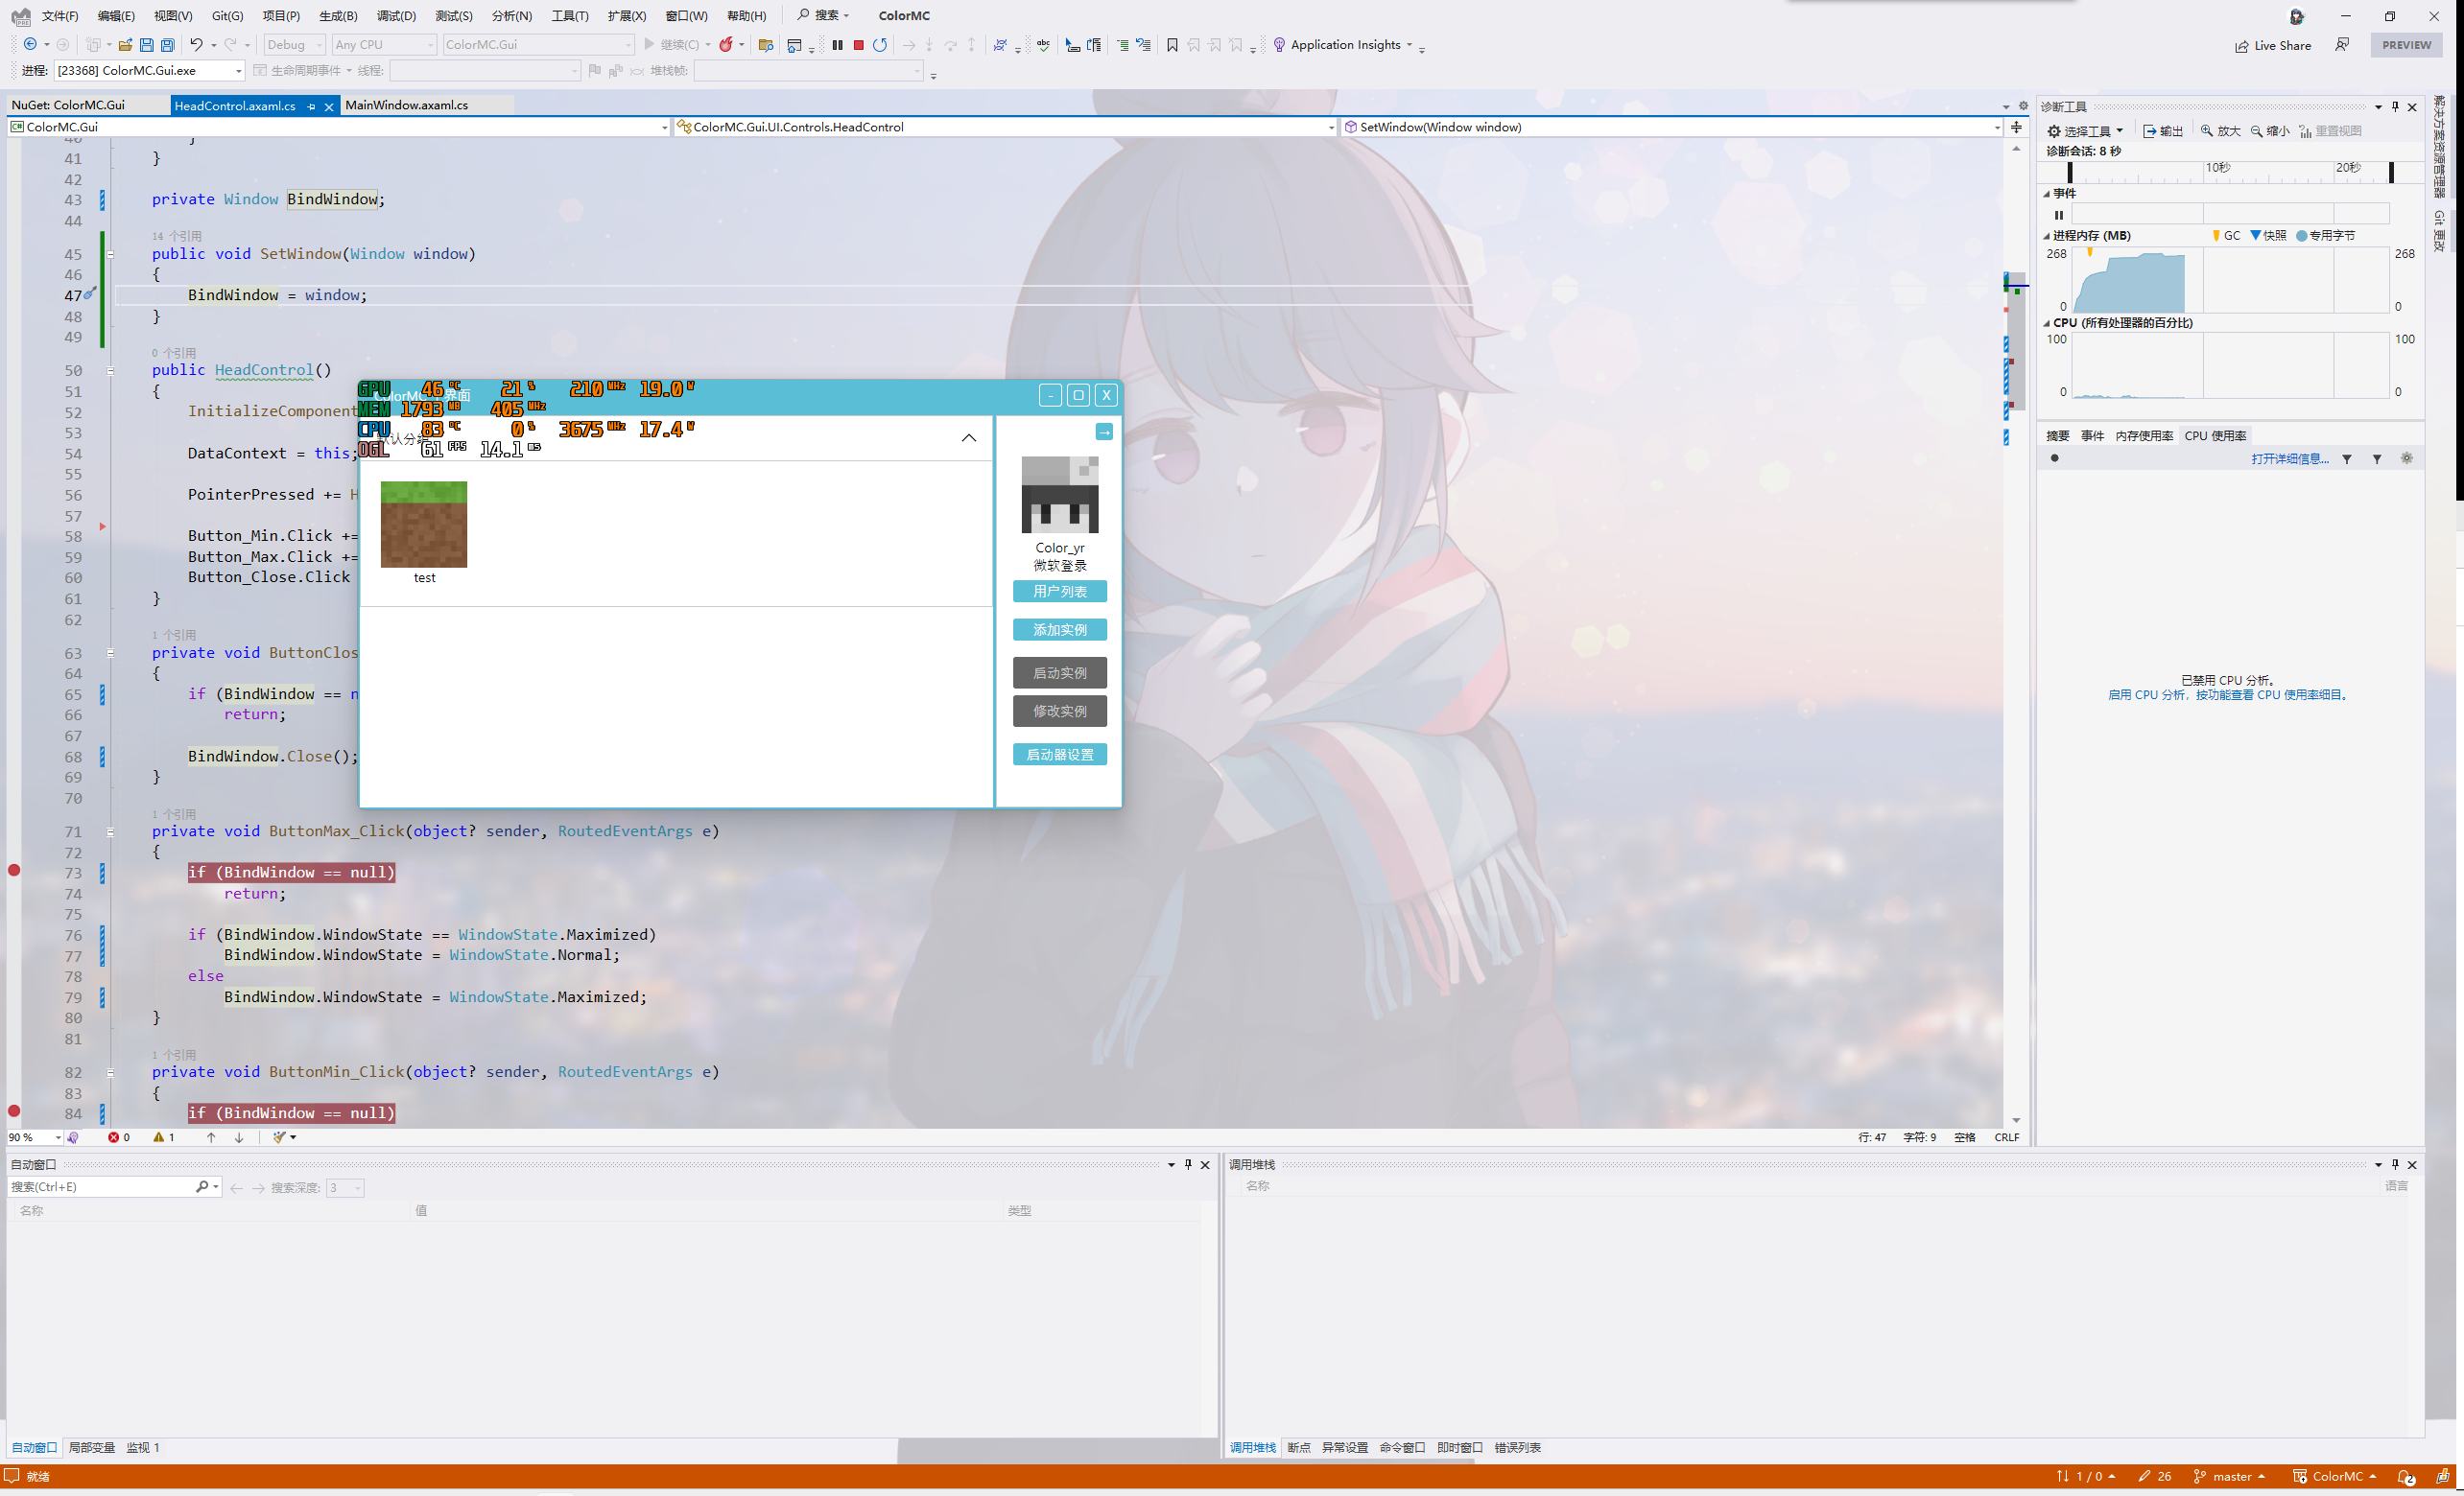Toggle breakpoint on line 84
Image resolution: width=2464 pixels, height=1496 pixels.
coord(14,1111)
